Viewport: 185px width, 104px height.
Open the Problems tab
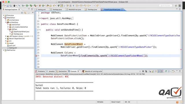pos(40,71)
